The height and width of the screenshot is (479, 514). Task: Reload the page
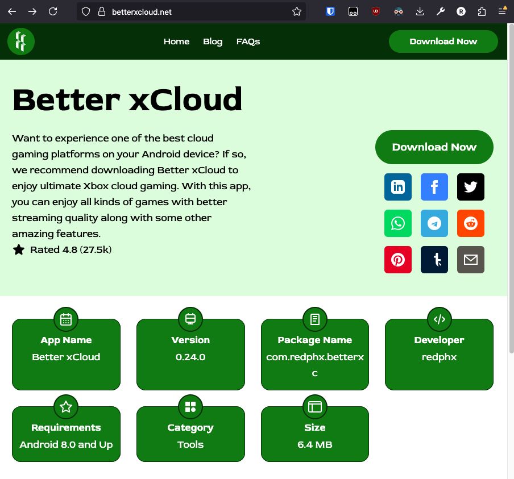point(53,12)
